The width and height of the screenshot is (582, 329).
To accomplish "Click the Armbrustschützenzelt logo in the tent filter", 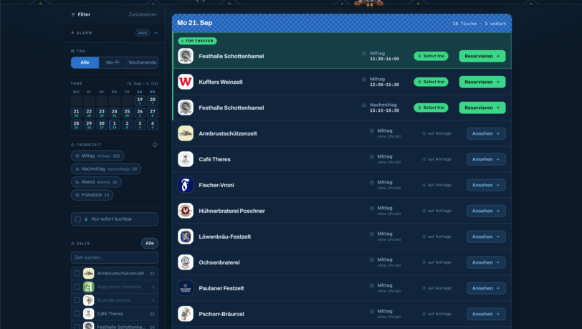I will [88, 273].
